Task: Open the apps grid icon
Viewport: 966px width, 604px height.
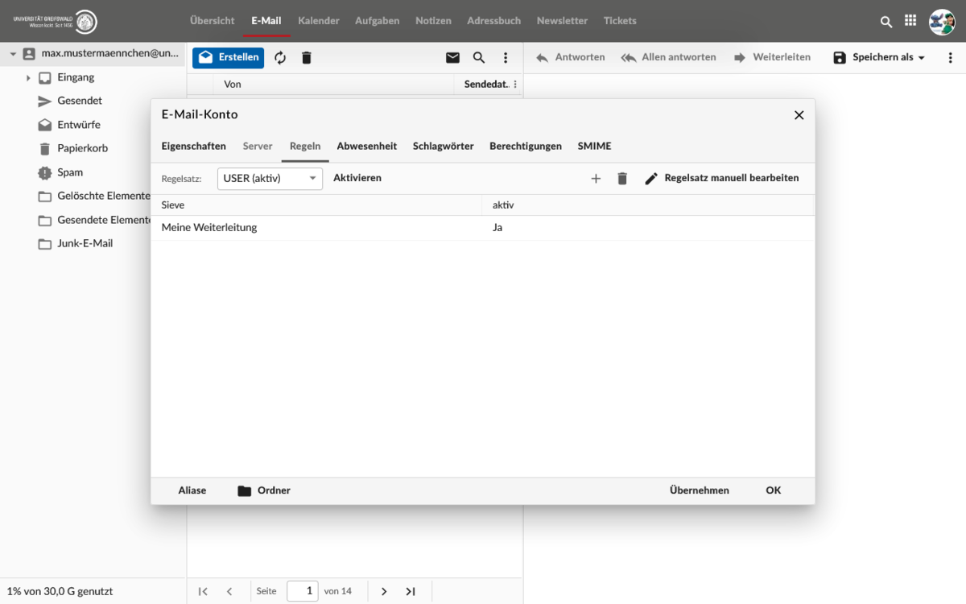Action: 910,21
